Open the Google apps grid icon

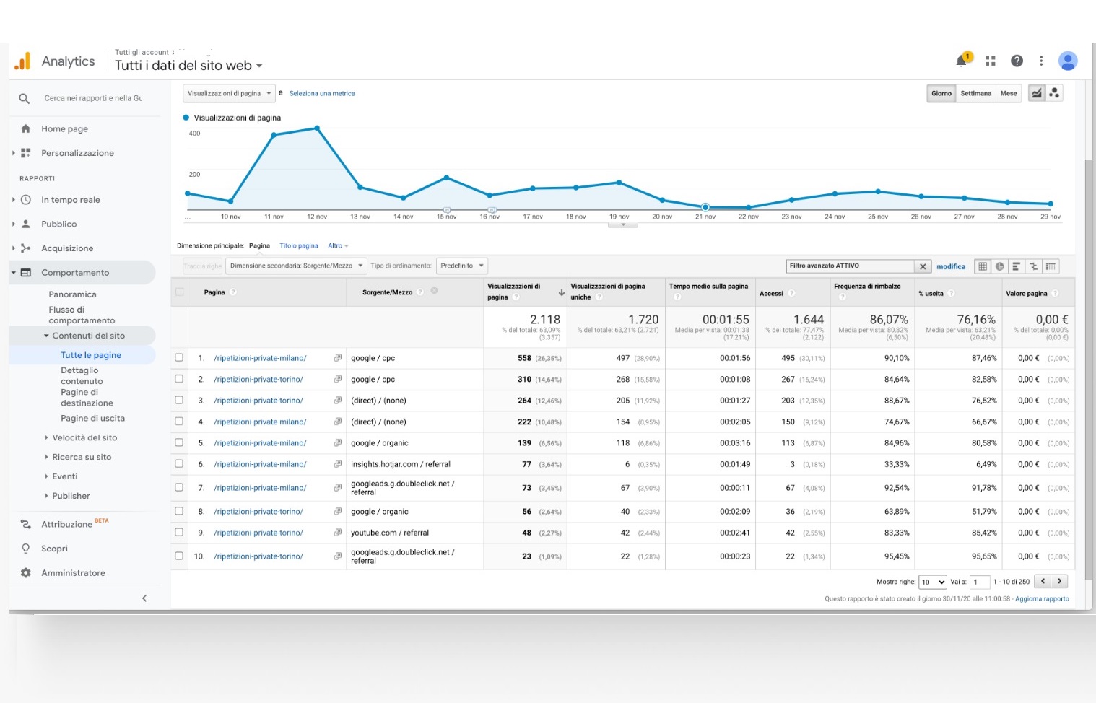click(x=990, y=61)
